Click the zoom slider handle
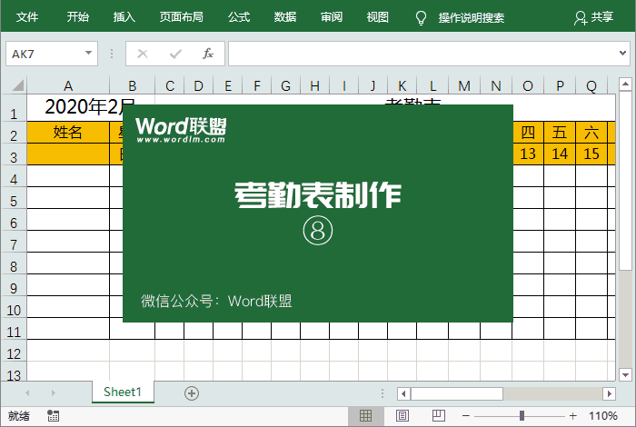The height and width of the screenshot is (427, 636). click(522, 416)
